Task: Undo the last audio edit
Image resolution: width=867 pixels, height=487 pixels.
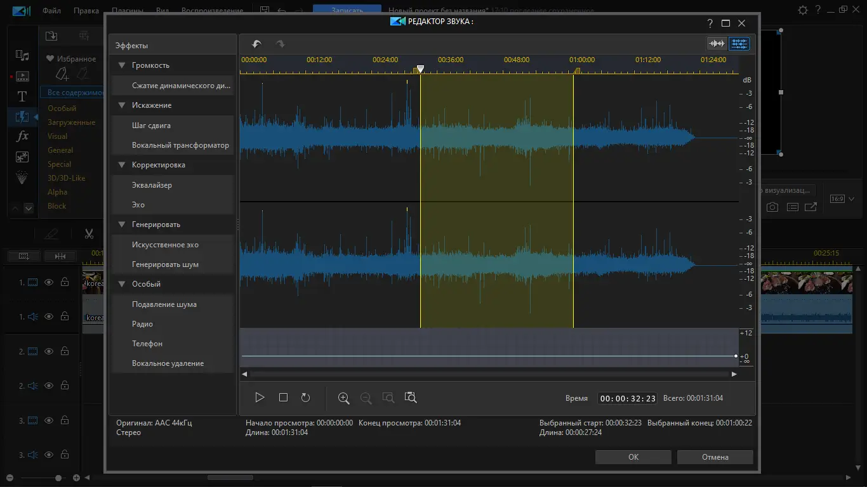Action: click(x=256, y=44)
